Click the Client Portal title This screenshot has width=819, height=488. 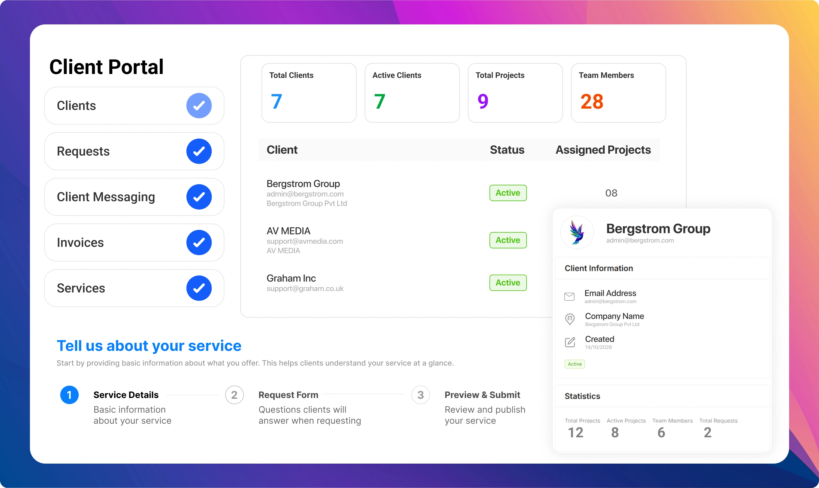(106, 67)
